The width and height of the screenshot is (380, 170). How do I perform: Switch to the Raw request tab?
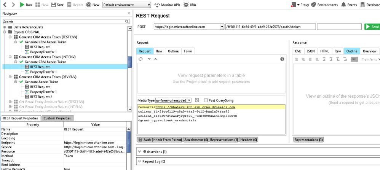159,51
